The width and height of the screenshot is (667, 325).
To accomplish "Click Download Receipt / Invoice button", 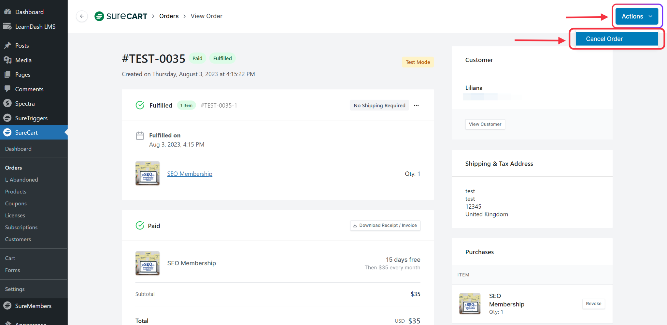I will 385,225.
